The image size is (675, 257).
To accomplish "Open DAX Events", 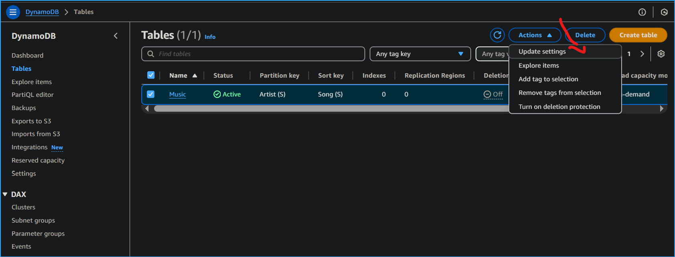I will point(21,246).
